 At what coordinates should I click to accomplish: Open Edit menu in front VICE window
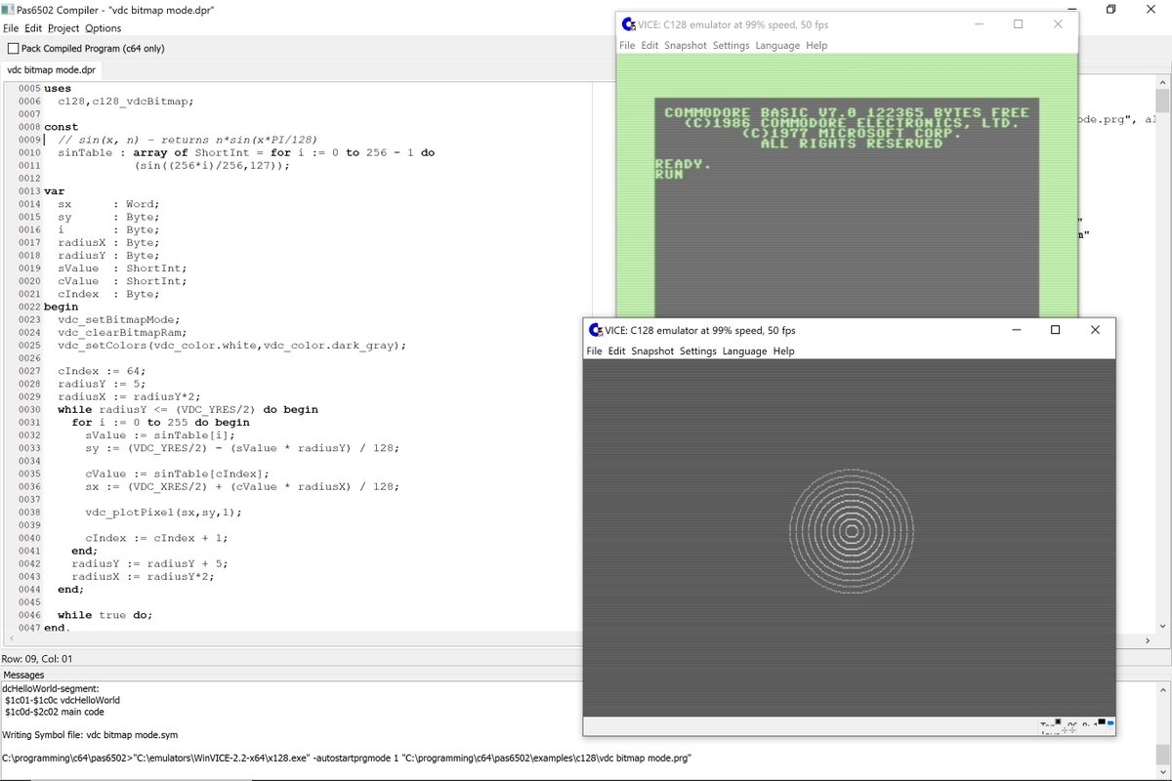616,350
